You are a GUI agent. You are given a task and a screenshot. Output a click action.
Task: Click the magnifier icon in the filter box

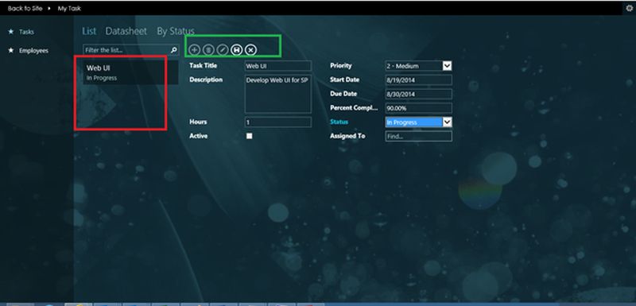[x=173, y=50]
